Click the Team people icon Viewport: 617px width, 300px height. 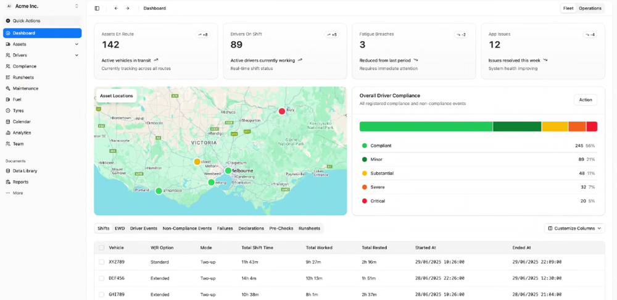(x=8, y=144)
